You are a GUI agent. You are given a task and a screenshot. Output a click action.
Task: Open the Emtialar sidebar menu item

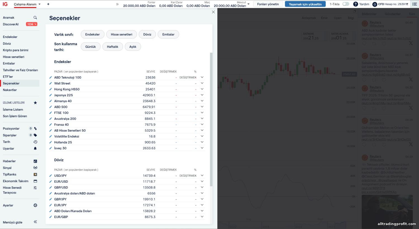coord(9,63)
